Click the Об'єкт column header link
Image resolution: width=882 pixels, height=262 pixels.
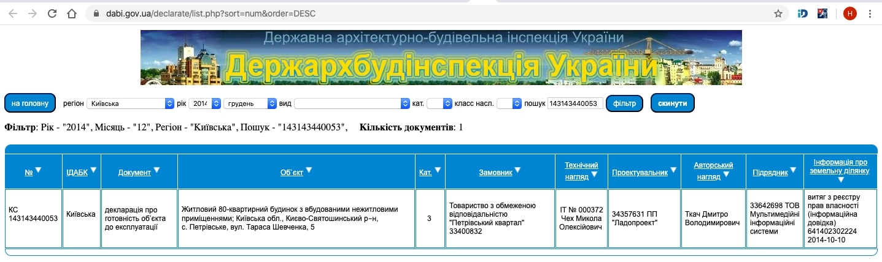pyautogui.click(x=292, y=173)
